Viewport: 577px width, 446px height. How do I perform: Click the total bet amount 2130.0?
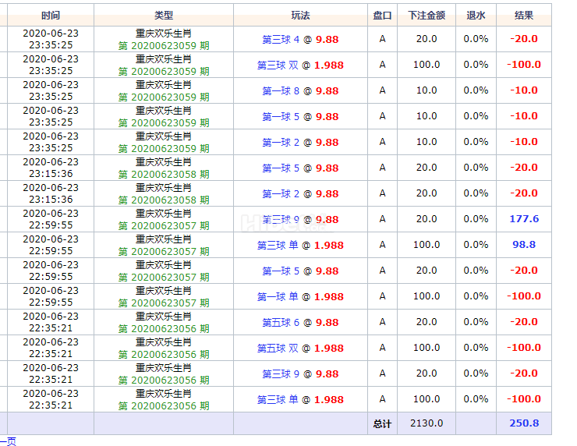(427, 423)
